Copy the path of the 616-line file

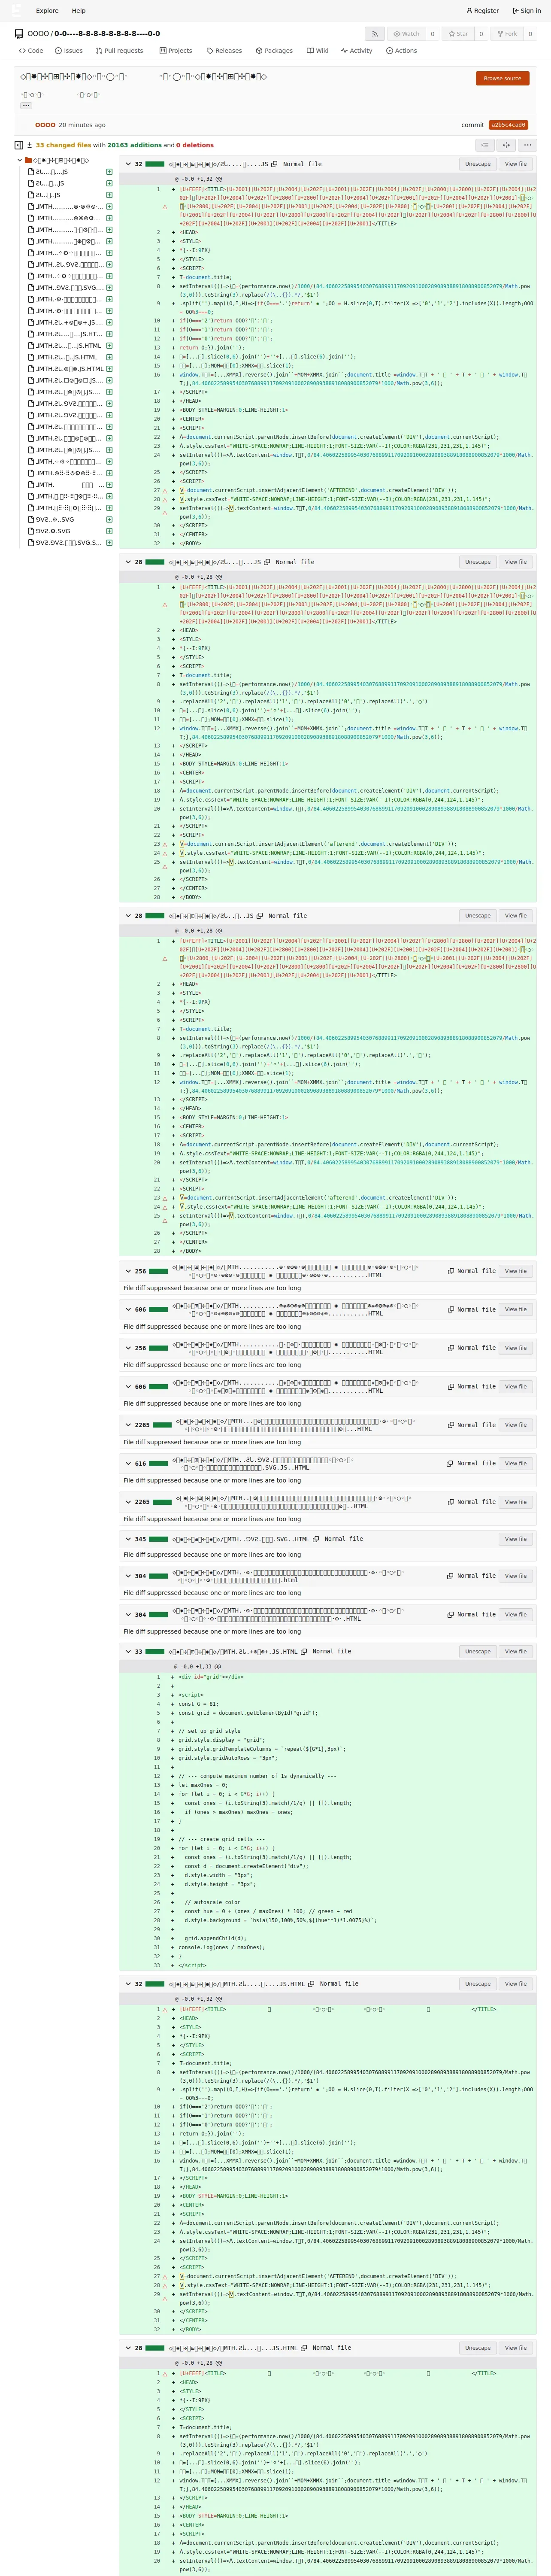click(450, 1463)
